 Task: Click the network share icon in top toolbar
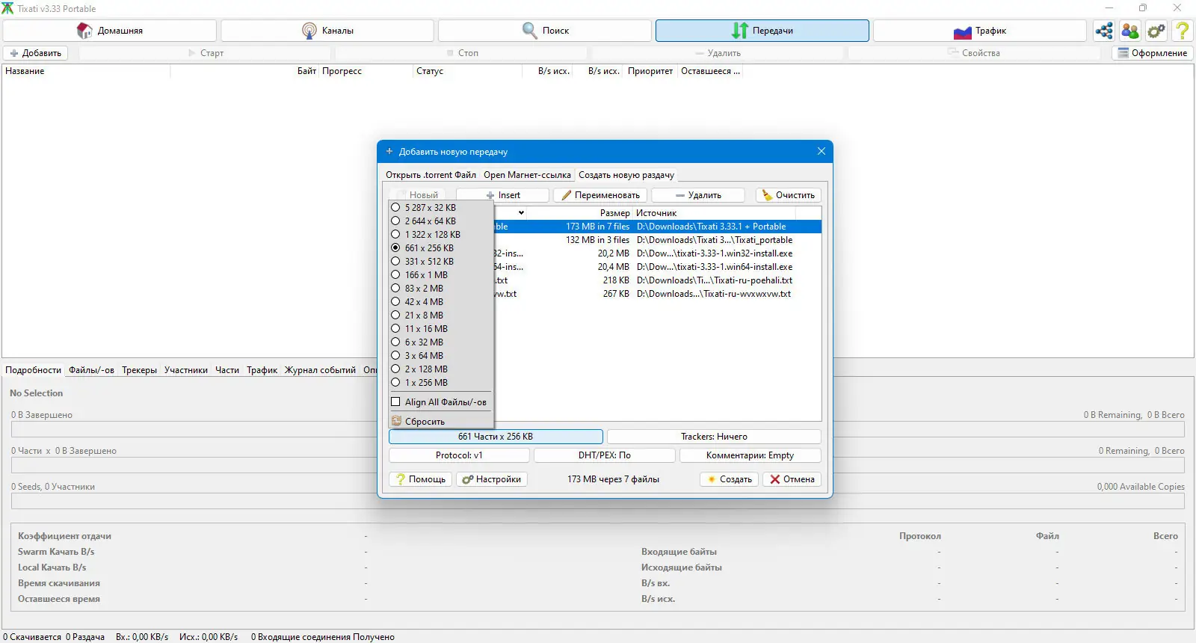pos(1104,31)
